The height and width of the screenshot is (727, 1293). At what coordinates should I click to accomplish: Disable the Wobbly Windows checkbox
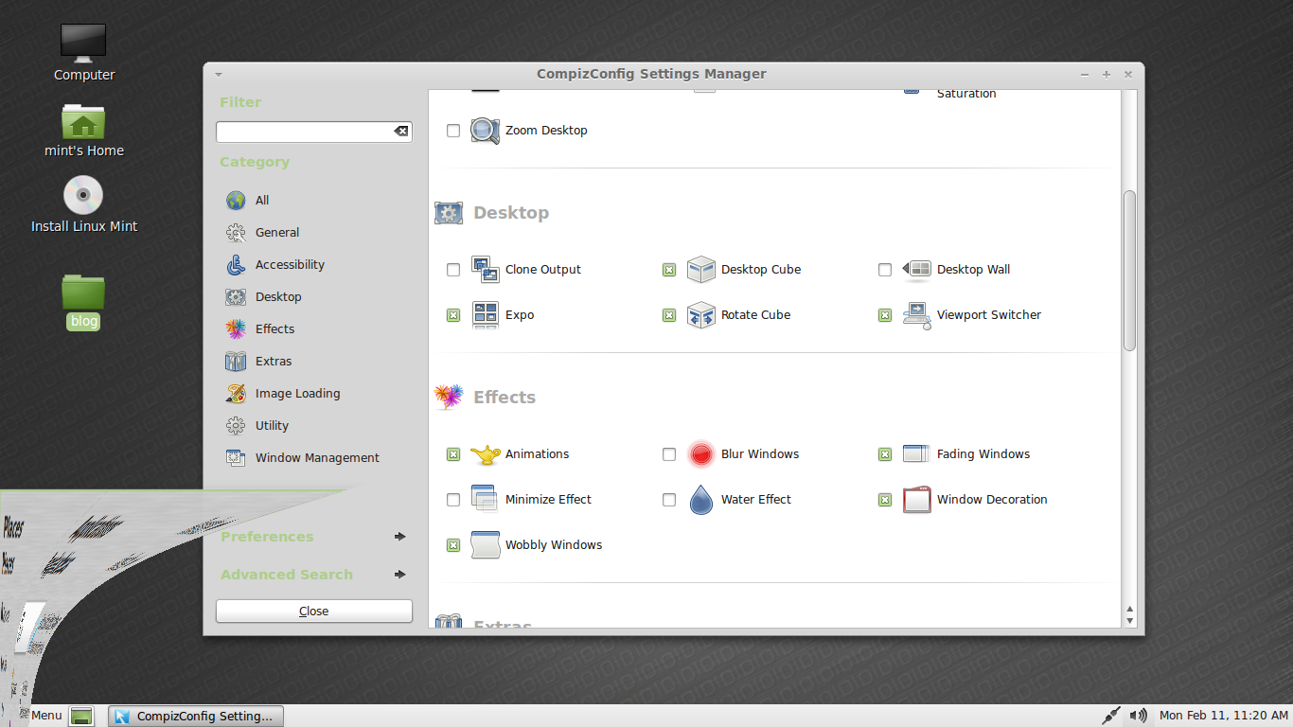point(453,545)
